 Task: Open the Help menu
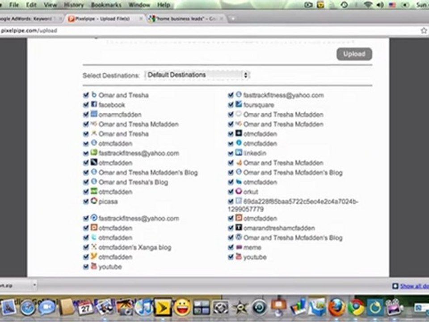click(x=164, y=4)
